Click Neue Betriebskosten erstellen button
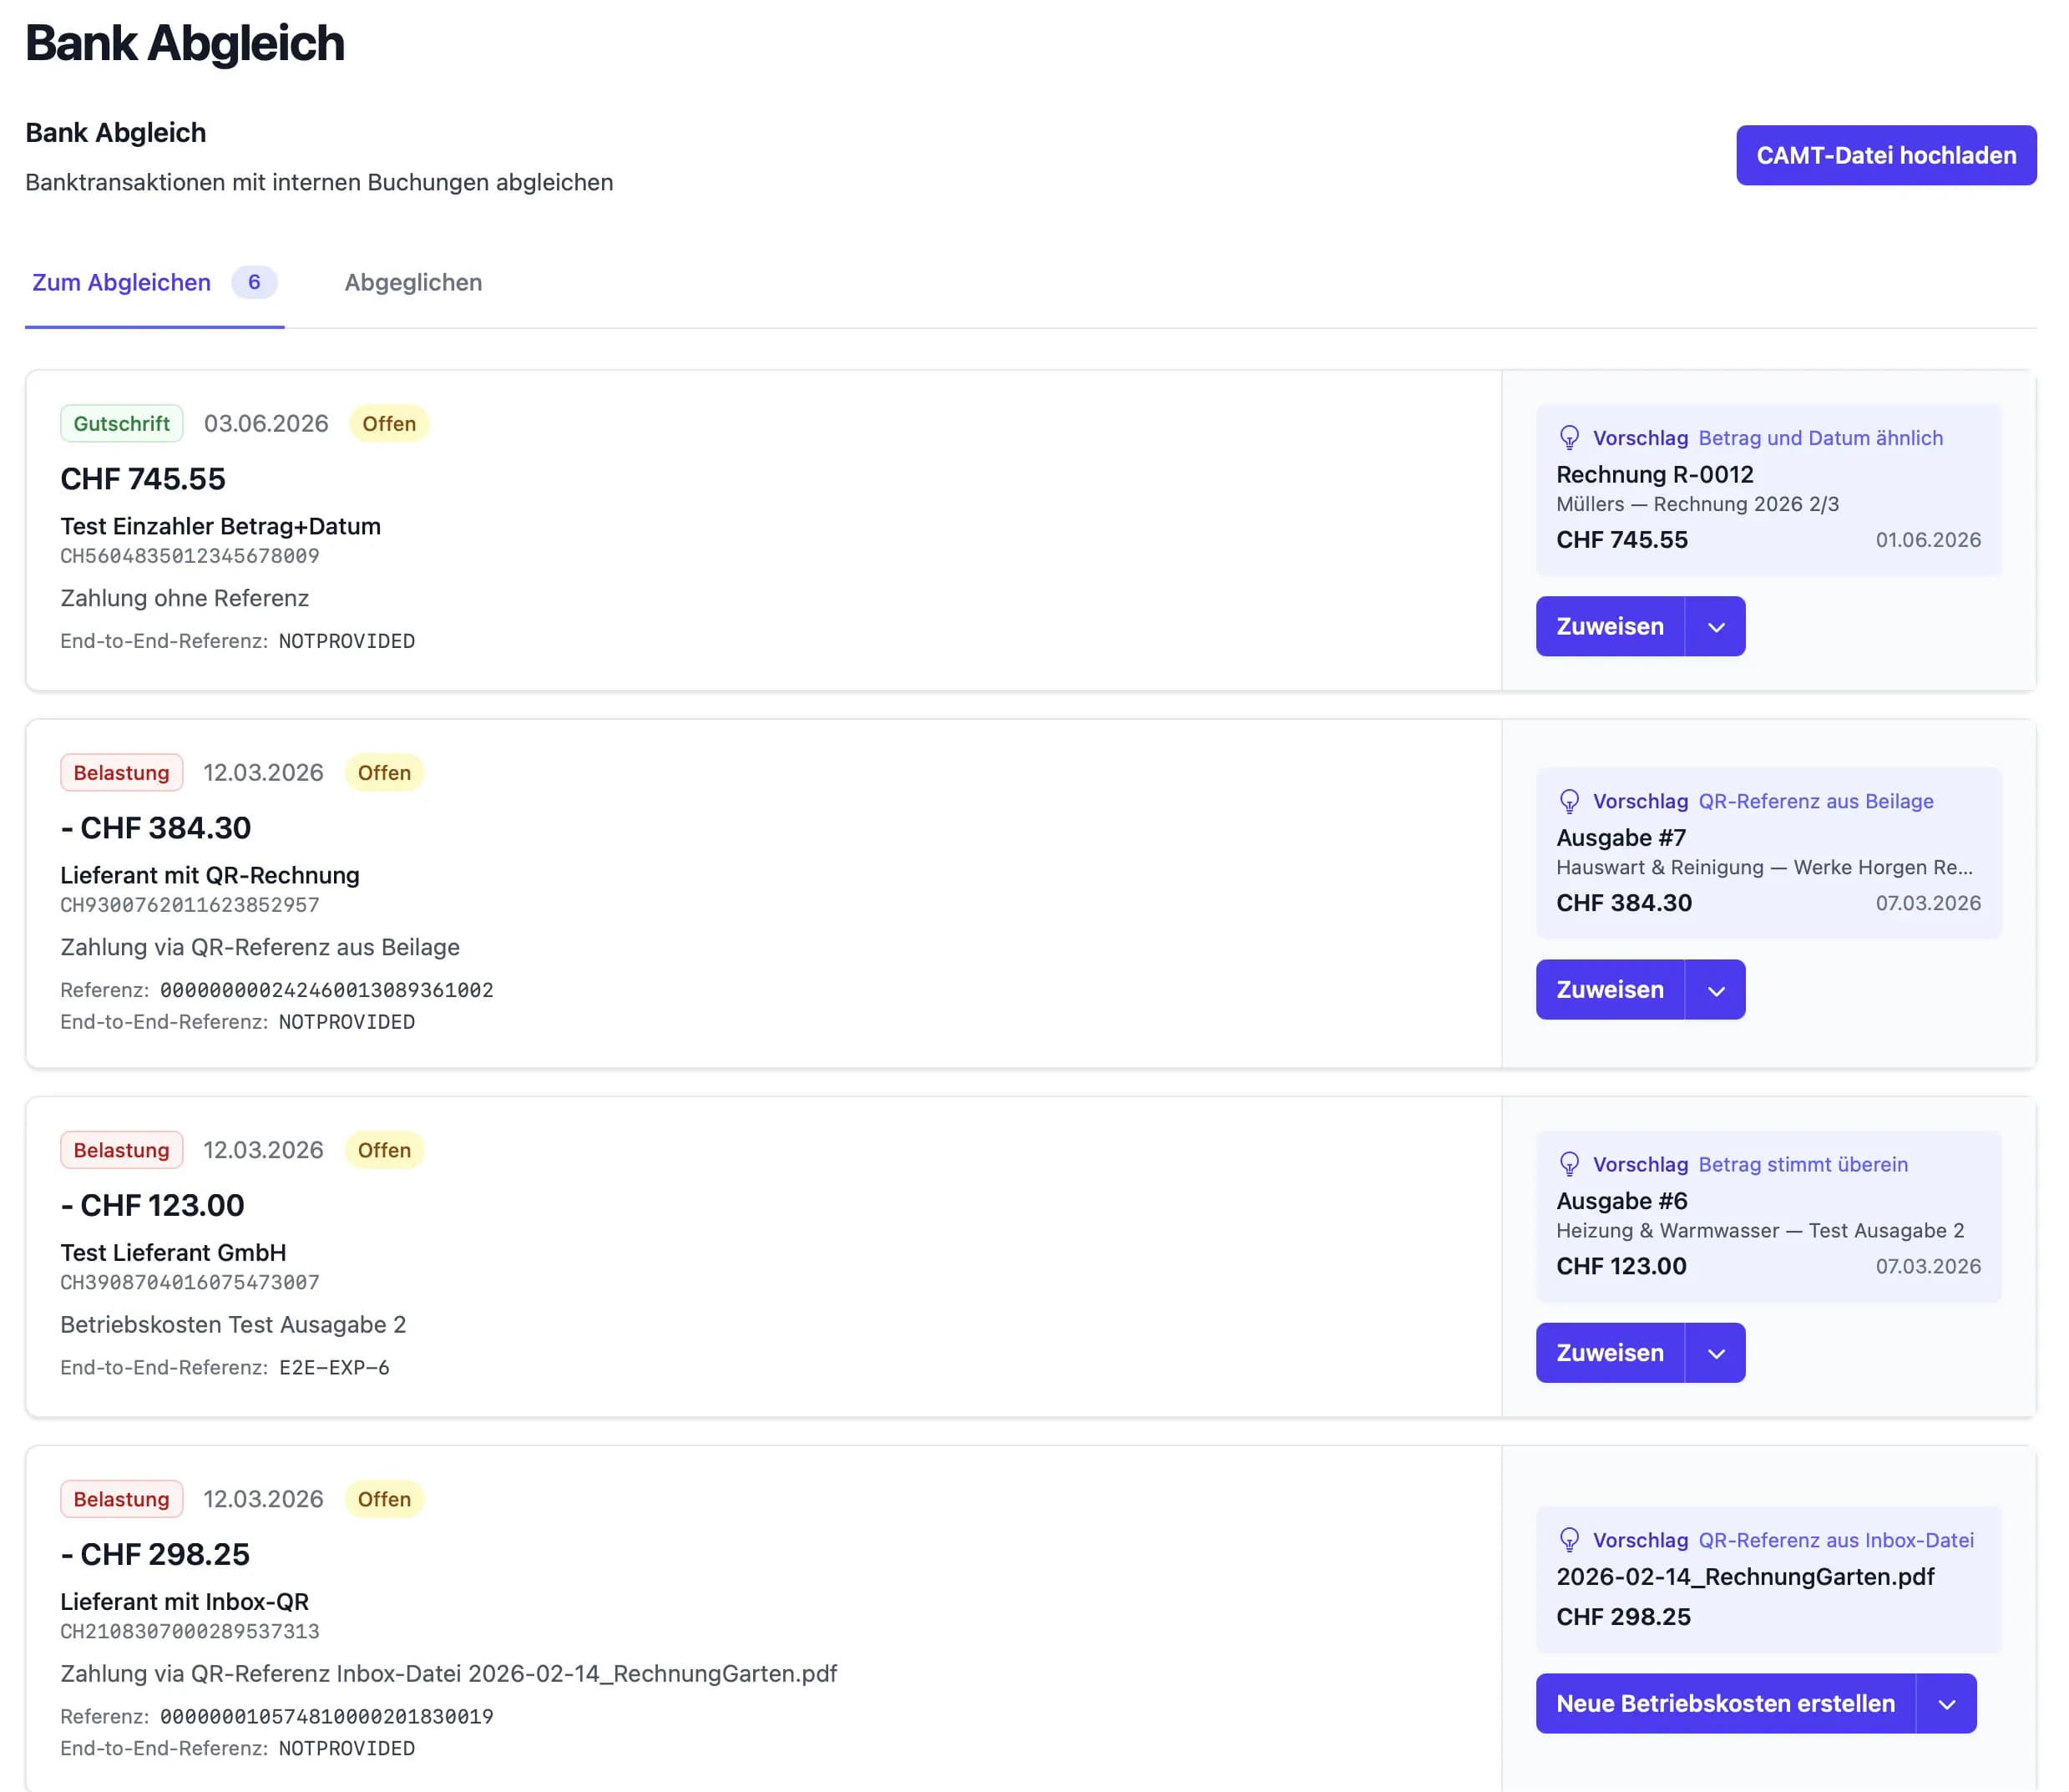This screenshot has width=2069, height=1792. pos(1725,1704)
